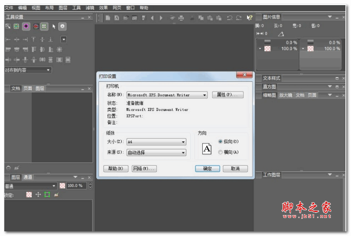The width and height of the screenshot is (351, 236).
Task: Click the magenta circle tool with black cross
Action: [26, 27]
